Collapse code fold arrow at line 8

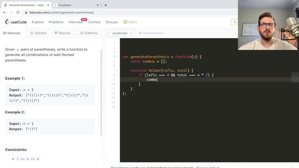tap(117, 75)
